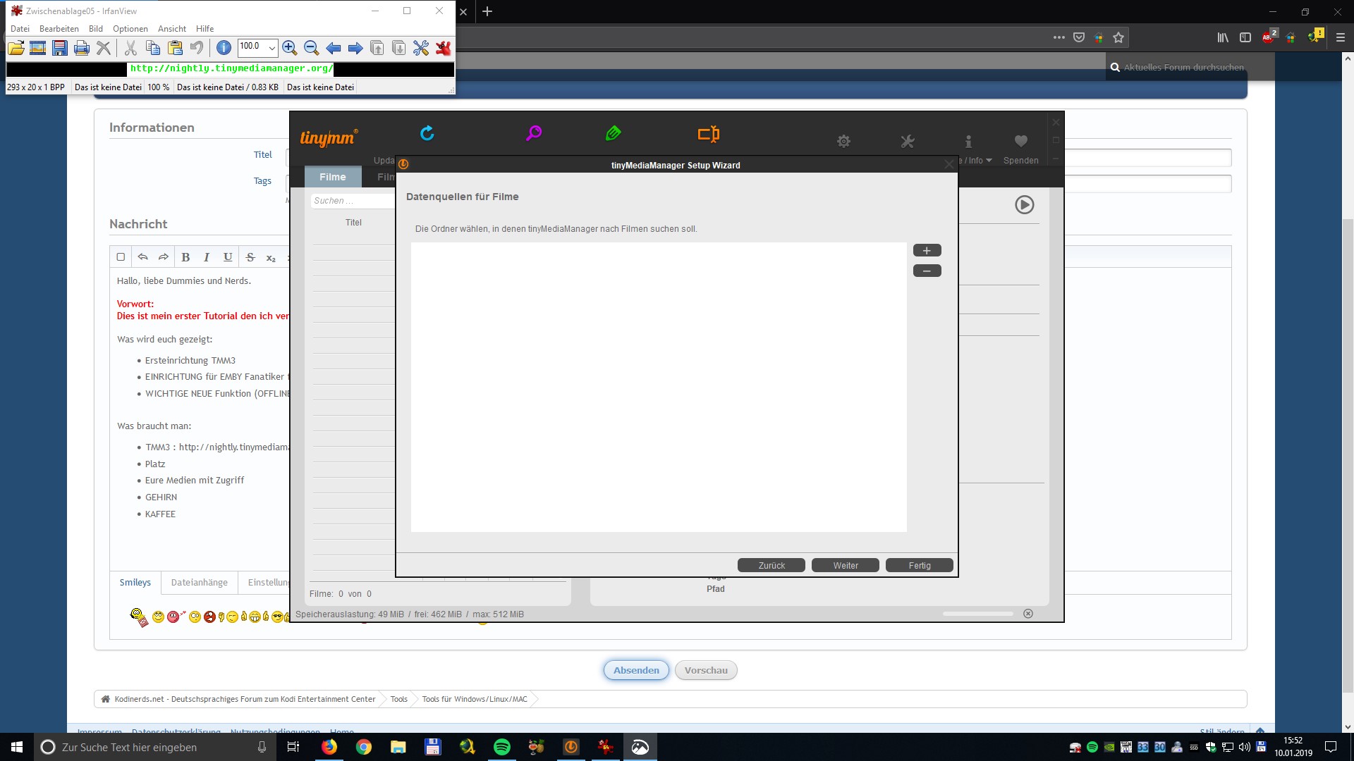Click forum search field Aktuelles Forum durchsuchen

click(x=1184, y=68)
